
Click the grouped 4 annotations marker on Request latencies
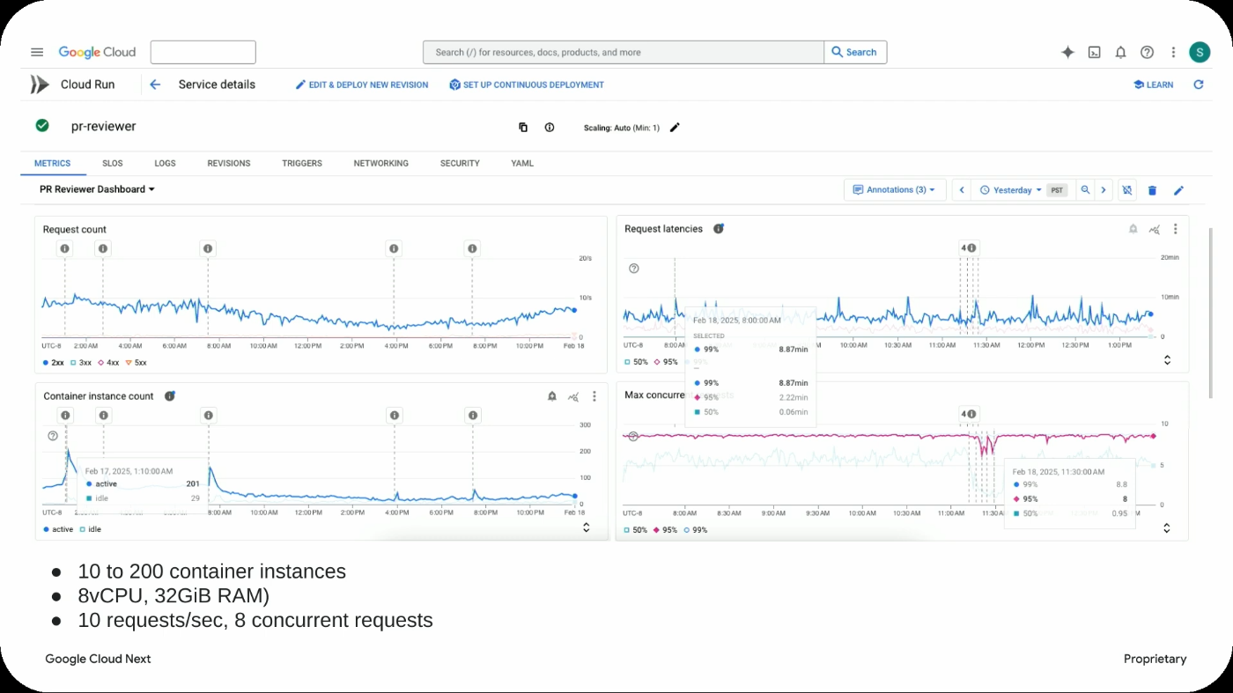coord(969,248)
